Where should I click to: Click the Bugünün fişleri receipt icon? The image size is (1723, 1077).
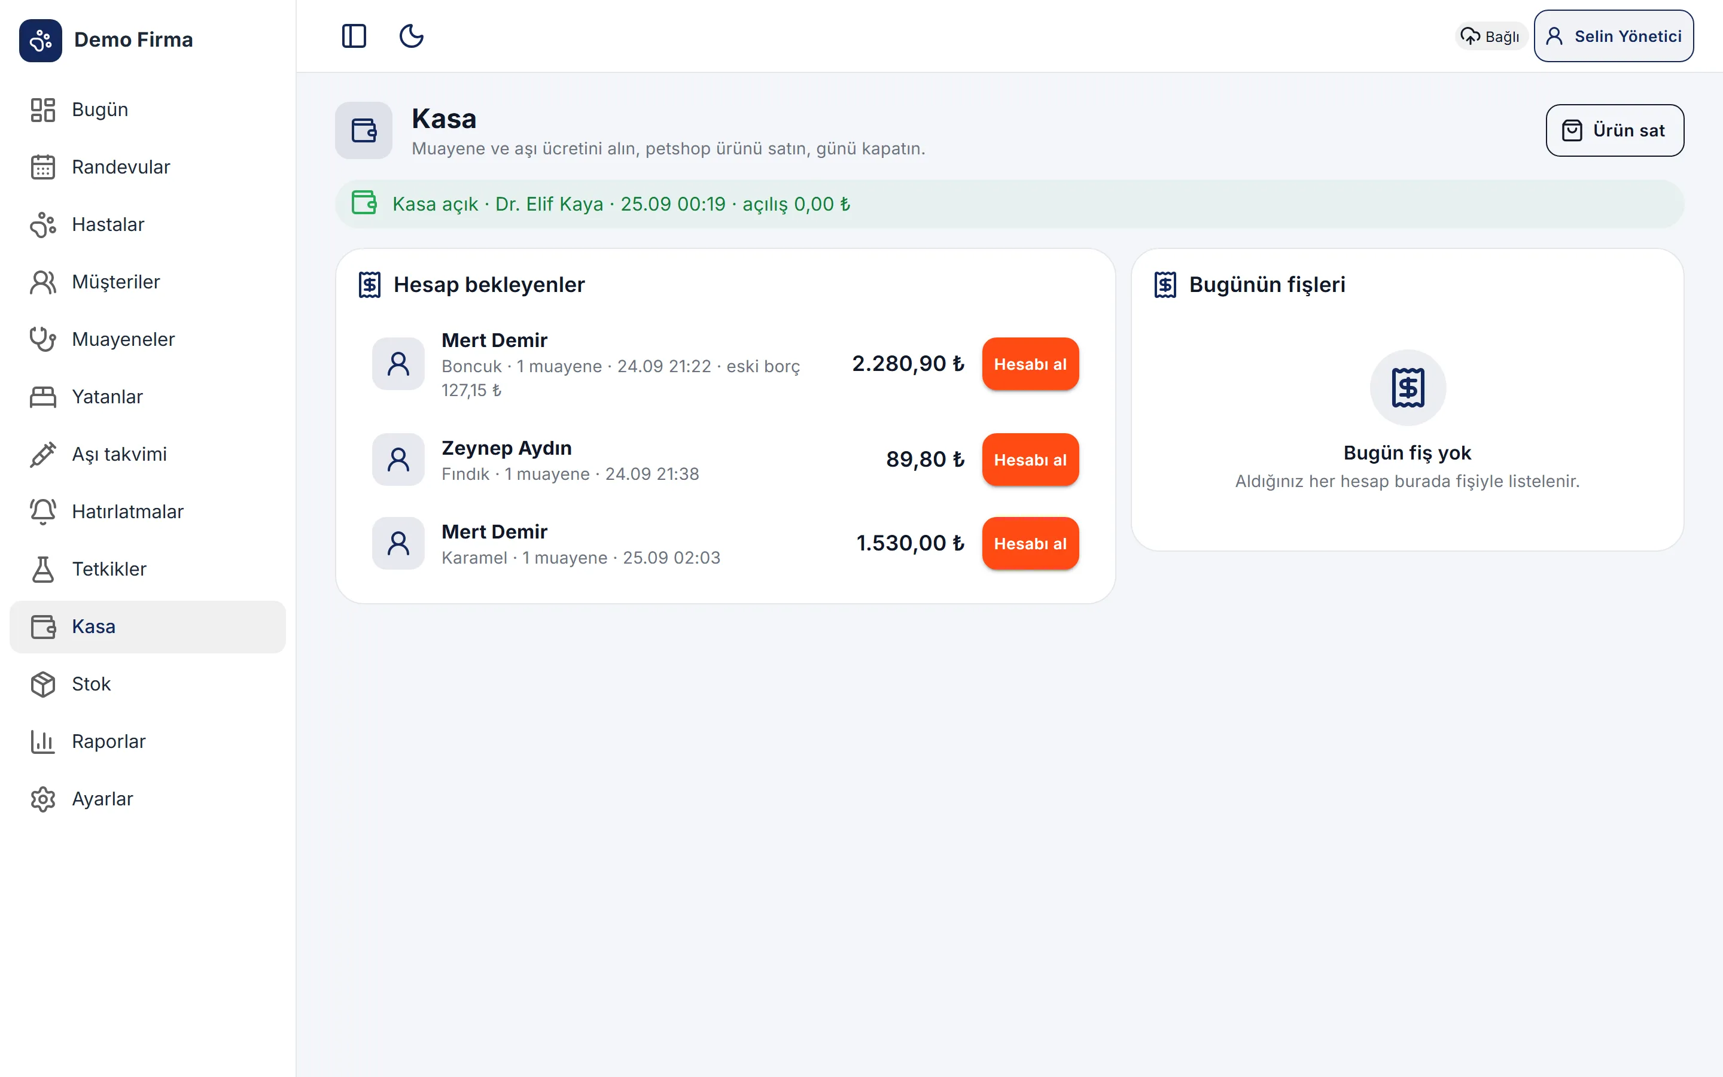point(1165,285)
